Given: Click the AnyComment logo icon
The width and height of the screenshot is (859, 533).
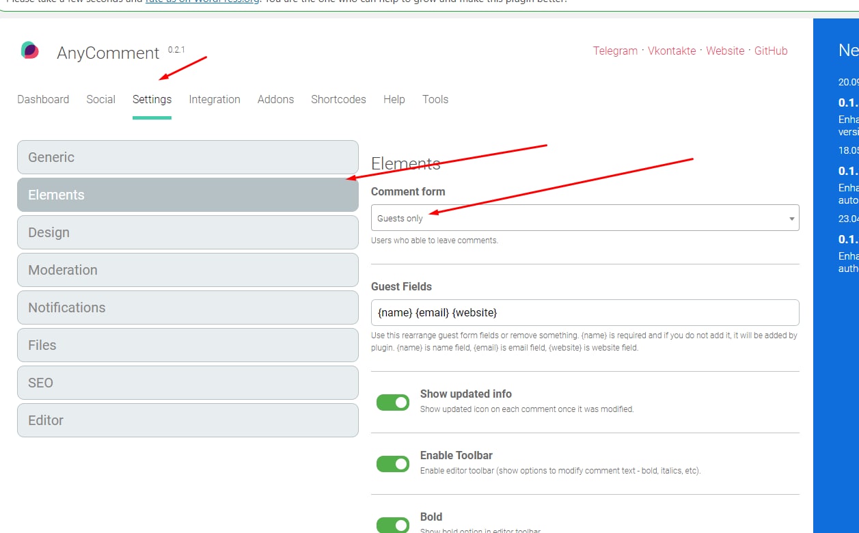Looking at the screenshot, I should click(30, 51).
